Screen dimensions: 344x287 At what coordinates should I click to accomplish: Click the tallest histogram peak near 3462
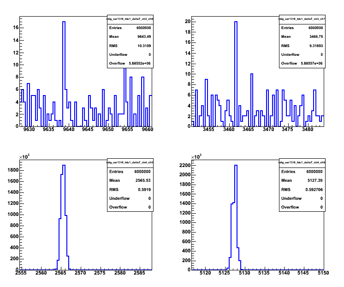[x=236, y=22]
